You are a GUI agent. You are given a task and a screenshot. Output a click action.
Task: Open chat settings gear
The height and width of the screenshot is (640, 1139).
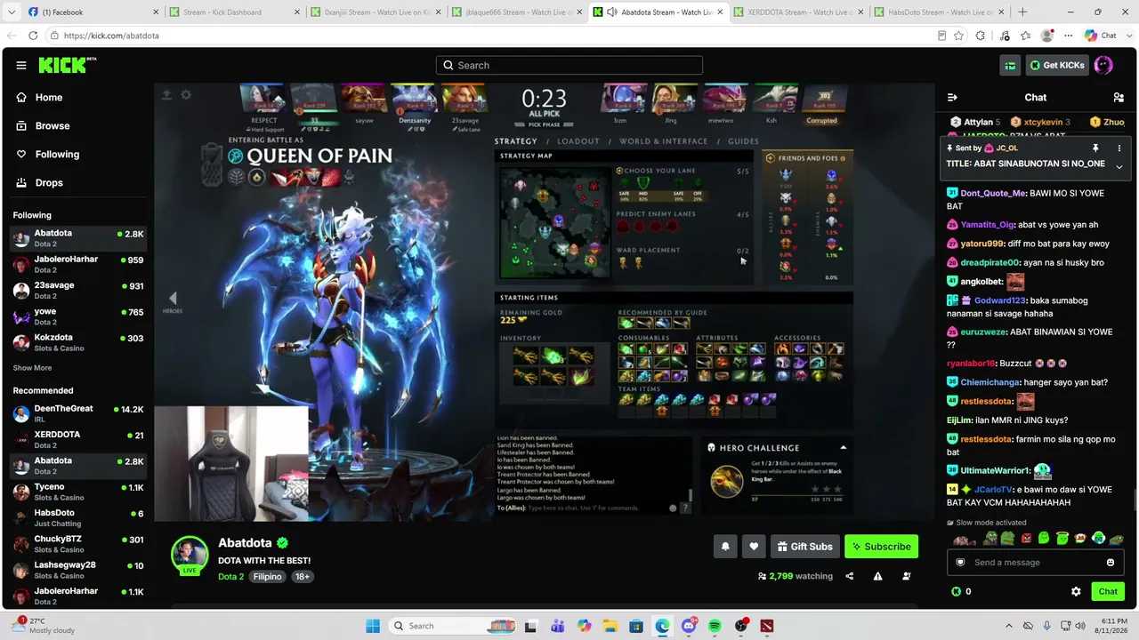pyautogui.click(x=1076, y=591)
